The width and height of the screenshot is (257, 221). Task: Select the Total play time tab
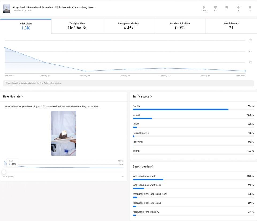coord(77,26)
